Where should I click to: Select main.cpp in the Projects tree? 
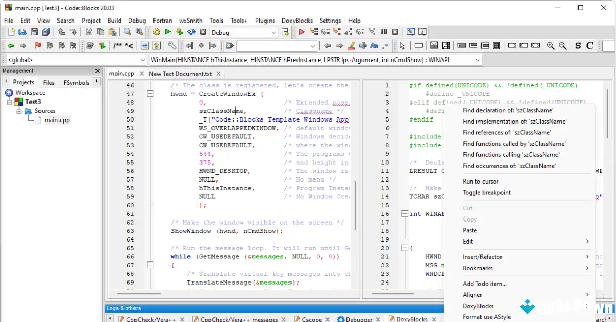tap(58, 119)
